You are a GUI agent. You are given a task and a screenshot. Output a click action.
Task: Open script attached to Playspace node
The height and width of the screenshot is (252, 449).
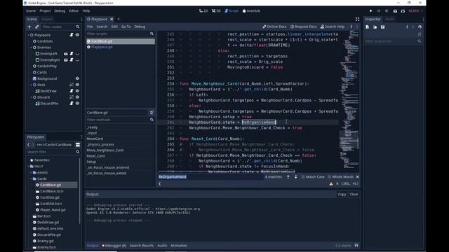(72, 35)
